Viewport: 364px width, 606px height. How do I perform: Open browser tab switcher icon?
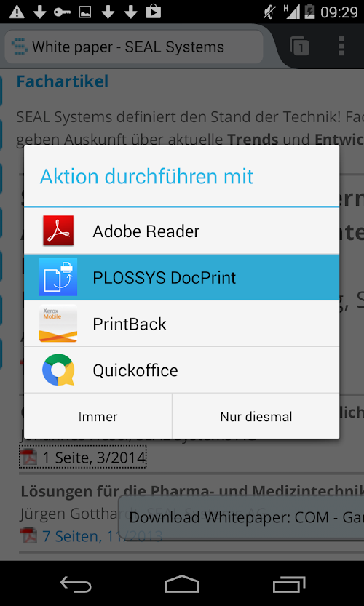300,46
